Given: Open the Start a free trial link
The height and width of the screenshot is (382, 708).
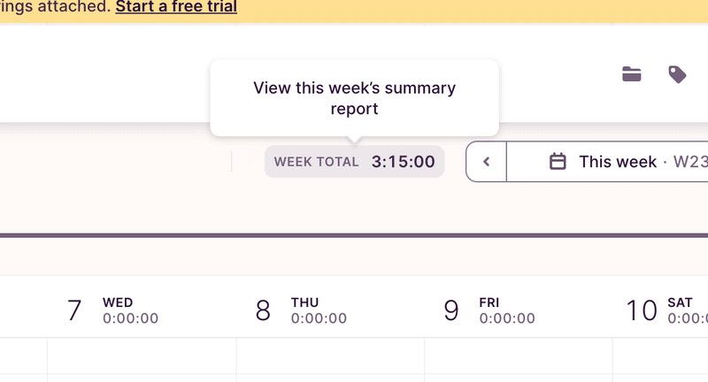Looking at the screenshot, I should point(176,7).
